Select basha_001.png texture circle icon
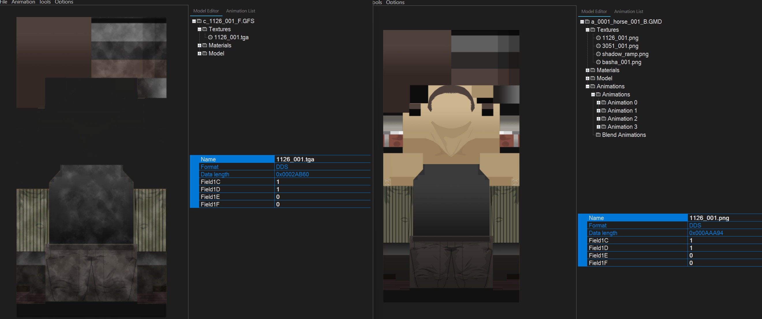The image size is (762, 319). coord(598,62)
